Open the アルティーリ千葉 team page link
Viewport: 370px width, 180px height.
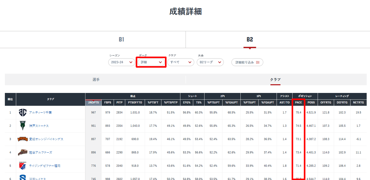click(40, 113)
